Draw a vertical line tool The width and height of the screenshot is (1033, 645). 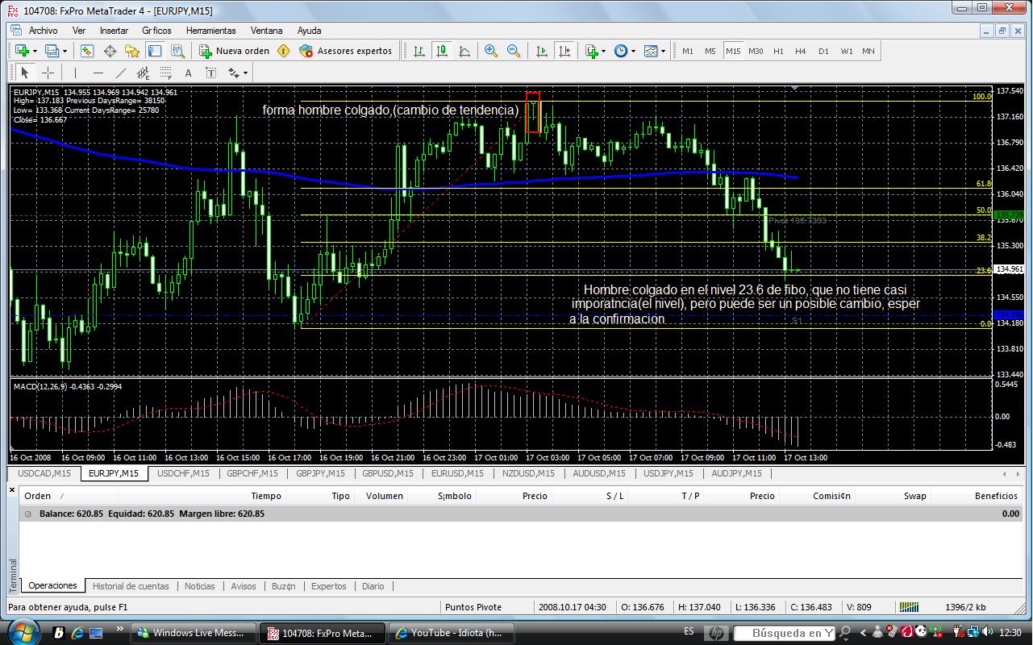(x=75, y=73)
